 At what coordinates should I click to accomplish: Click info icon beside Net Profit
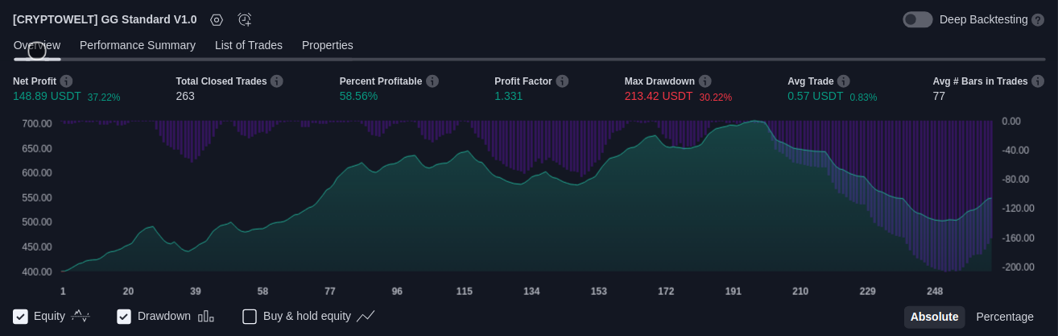66,81
